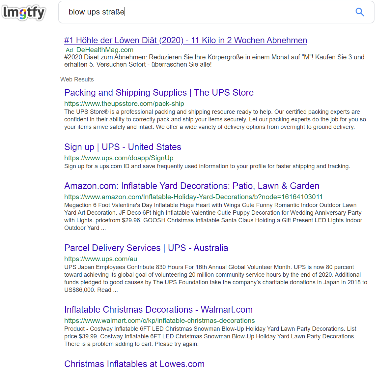Click the theupsstore.com/pack-ship URL
This screenshot has width=391, height=371.
pos(124,104)
